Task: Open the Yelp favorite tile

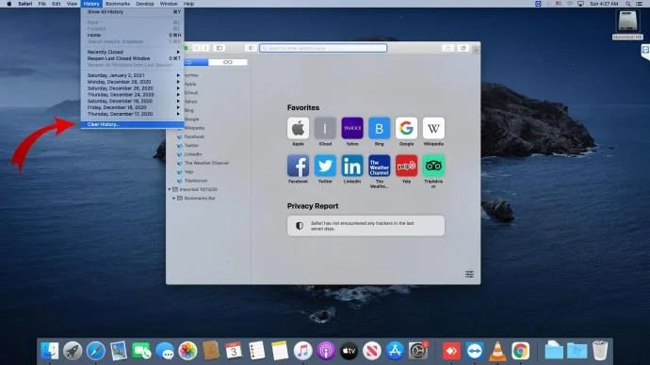Action: click(406, 166)
